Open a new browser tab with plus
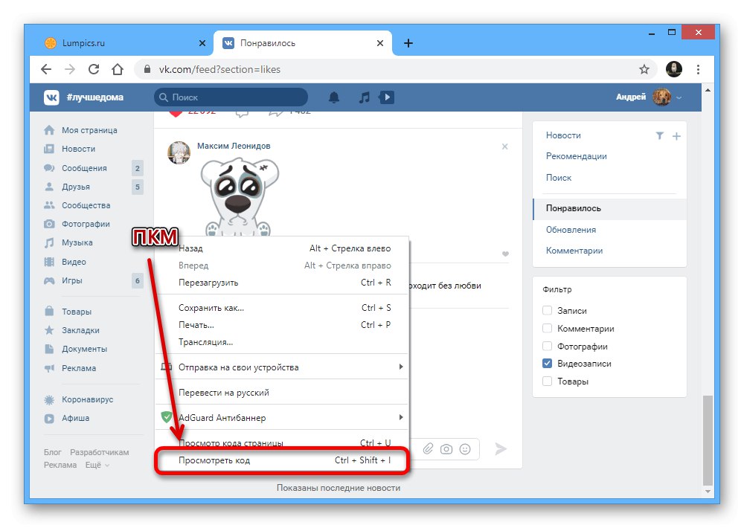This screenshot has width=744, height=528. pyautogui.click(x=408, y=43)
